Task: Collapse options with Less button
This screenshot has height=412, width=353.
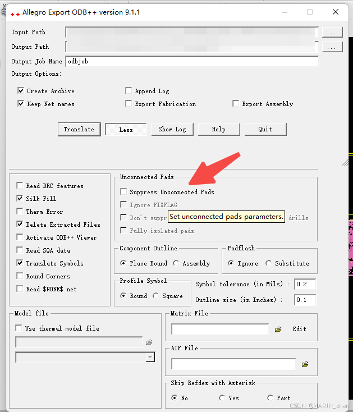Action: click(126, 130)
